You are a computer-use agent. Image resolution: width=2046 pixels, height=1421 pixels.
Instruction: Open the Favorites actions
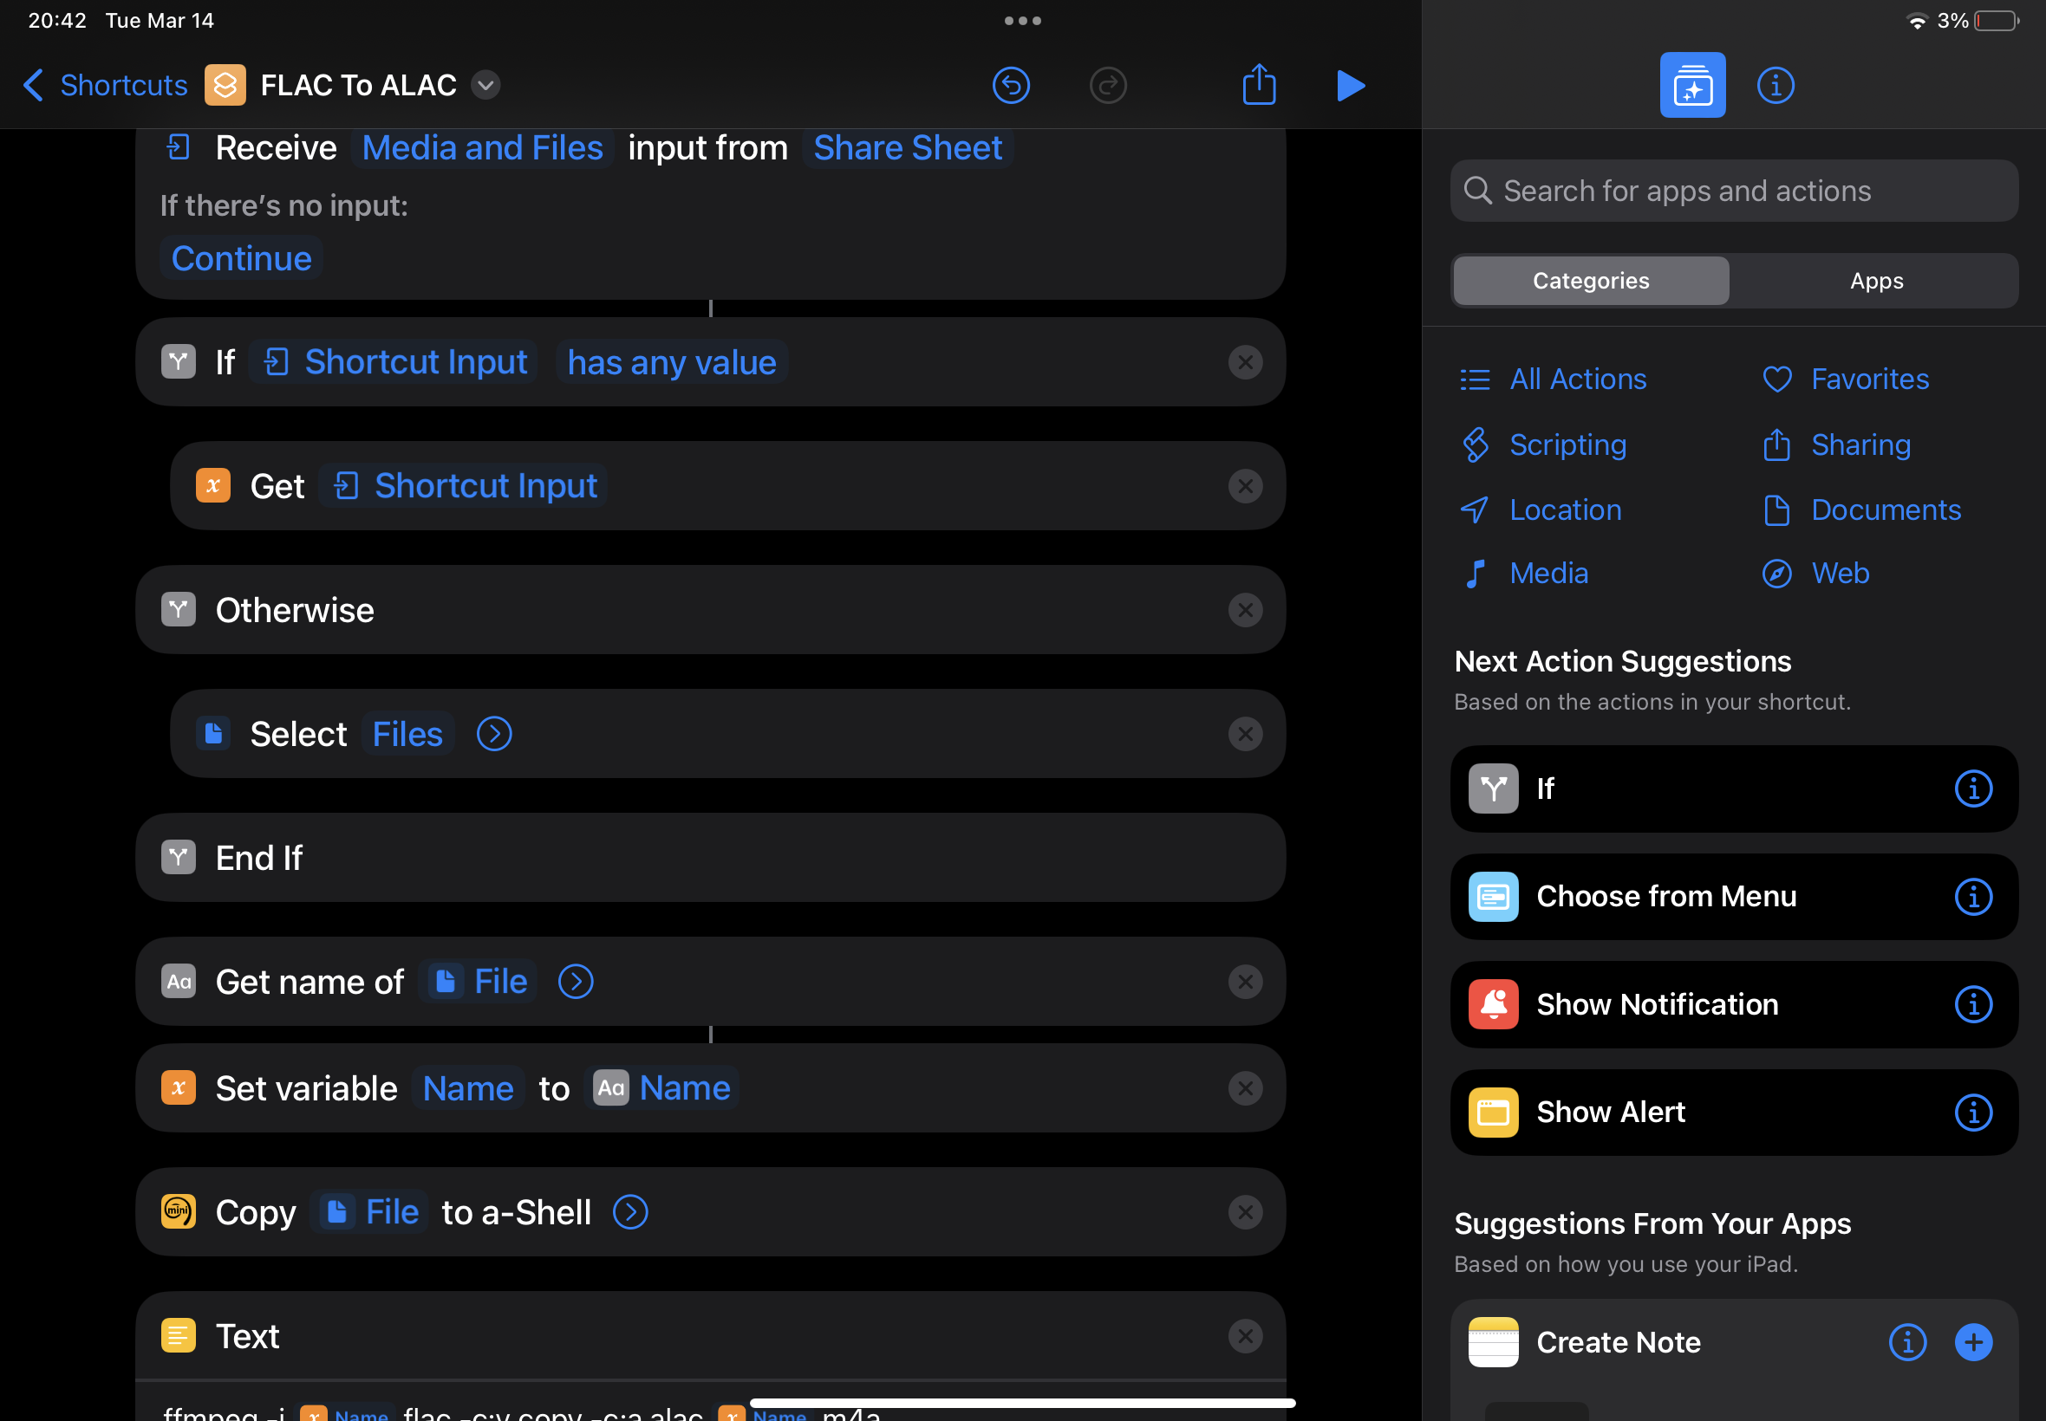(1869, 379)
